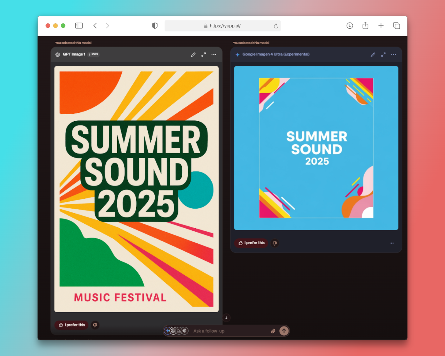Show the tab overview

(397, 26)
